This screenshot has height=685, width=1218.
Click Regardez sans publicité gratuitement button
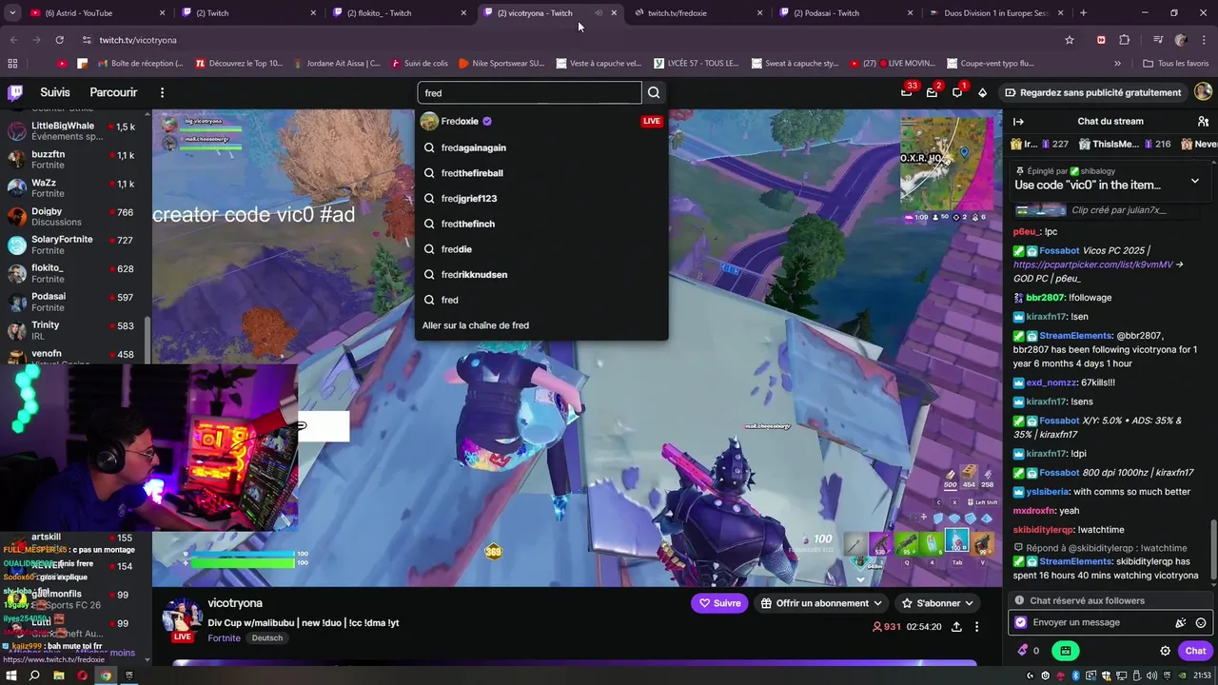[x=1092, y=92]
